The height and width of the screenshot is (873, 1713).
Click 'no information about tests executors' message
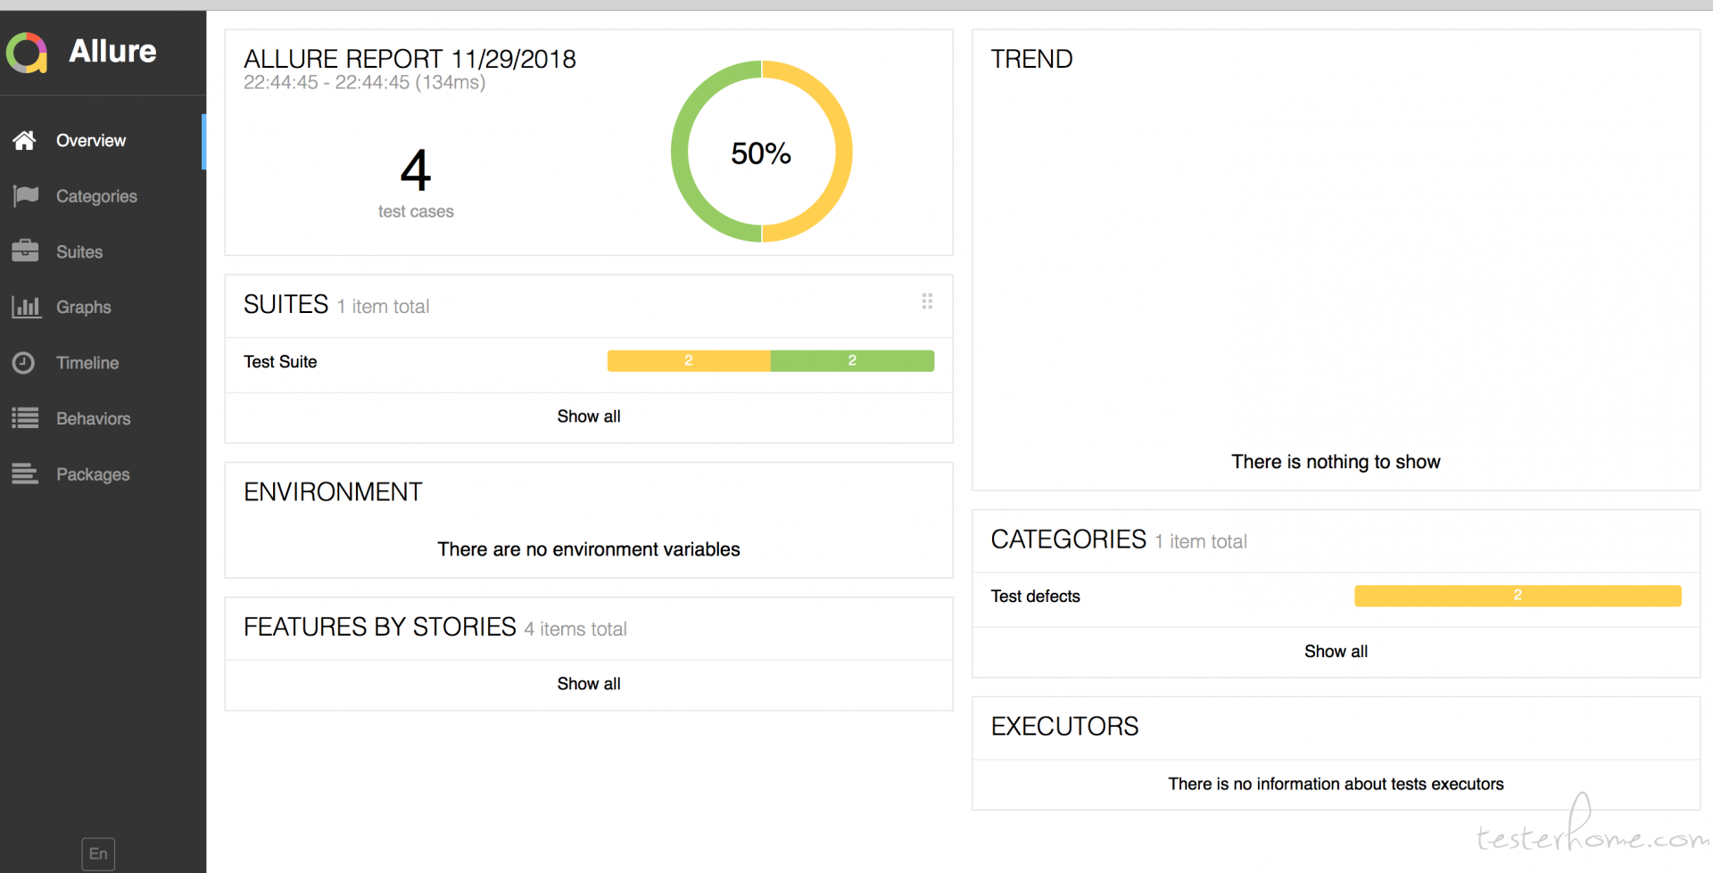point(1336,784)
